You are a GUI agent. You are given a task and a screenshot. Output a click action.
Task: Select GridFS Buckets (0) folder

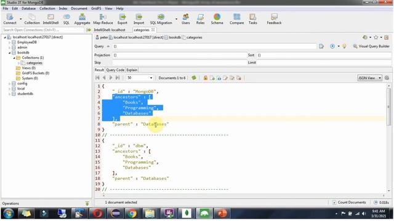click(x=36, y=73)
